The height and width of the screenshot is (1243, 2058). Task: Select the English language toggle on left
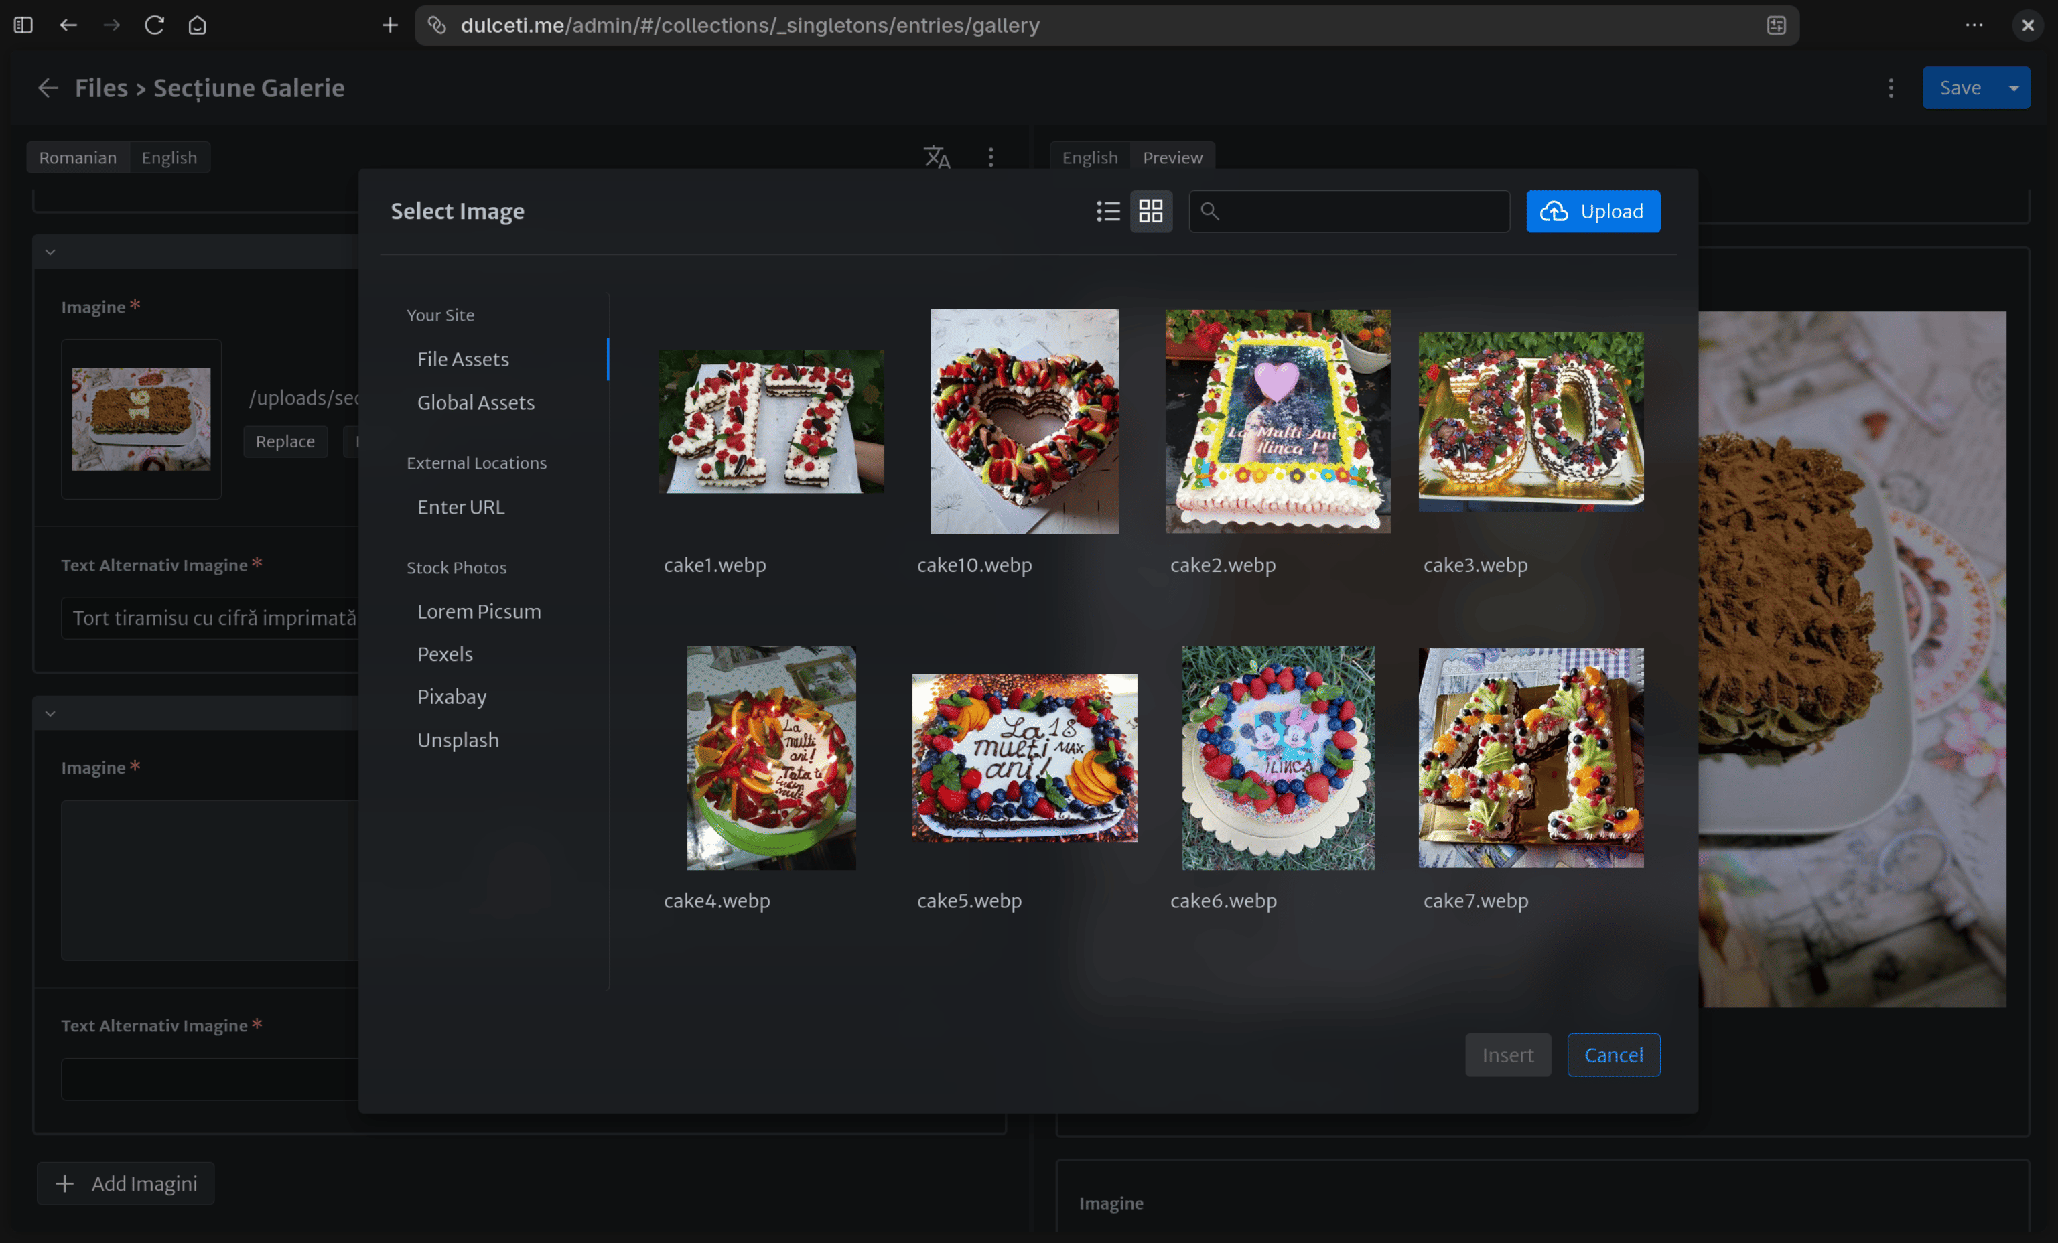coord(169,157)
